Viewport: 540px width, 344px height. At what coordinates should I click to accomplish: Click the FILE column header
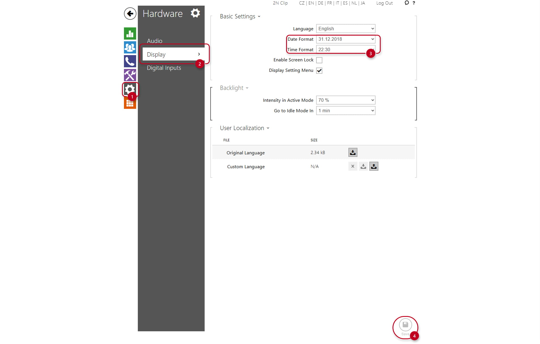click(x=226, y=140)
